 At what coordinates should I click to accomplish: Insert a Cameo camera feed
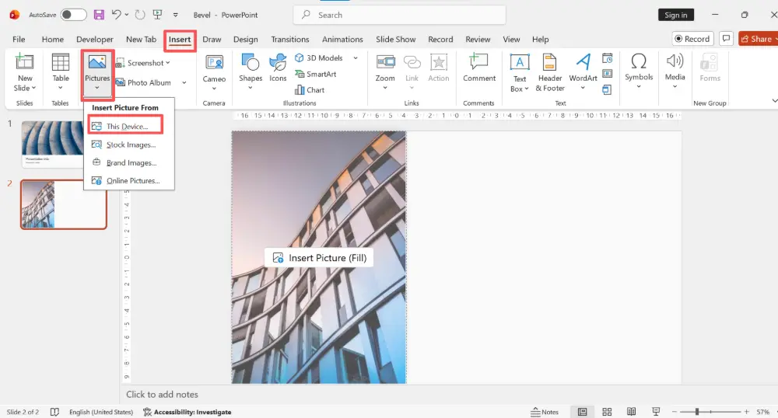click(x=214, y=73)
